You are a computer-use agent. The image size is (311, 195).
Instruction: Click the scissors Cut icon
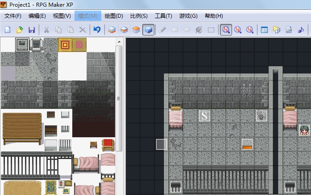46,30
